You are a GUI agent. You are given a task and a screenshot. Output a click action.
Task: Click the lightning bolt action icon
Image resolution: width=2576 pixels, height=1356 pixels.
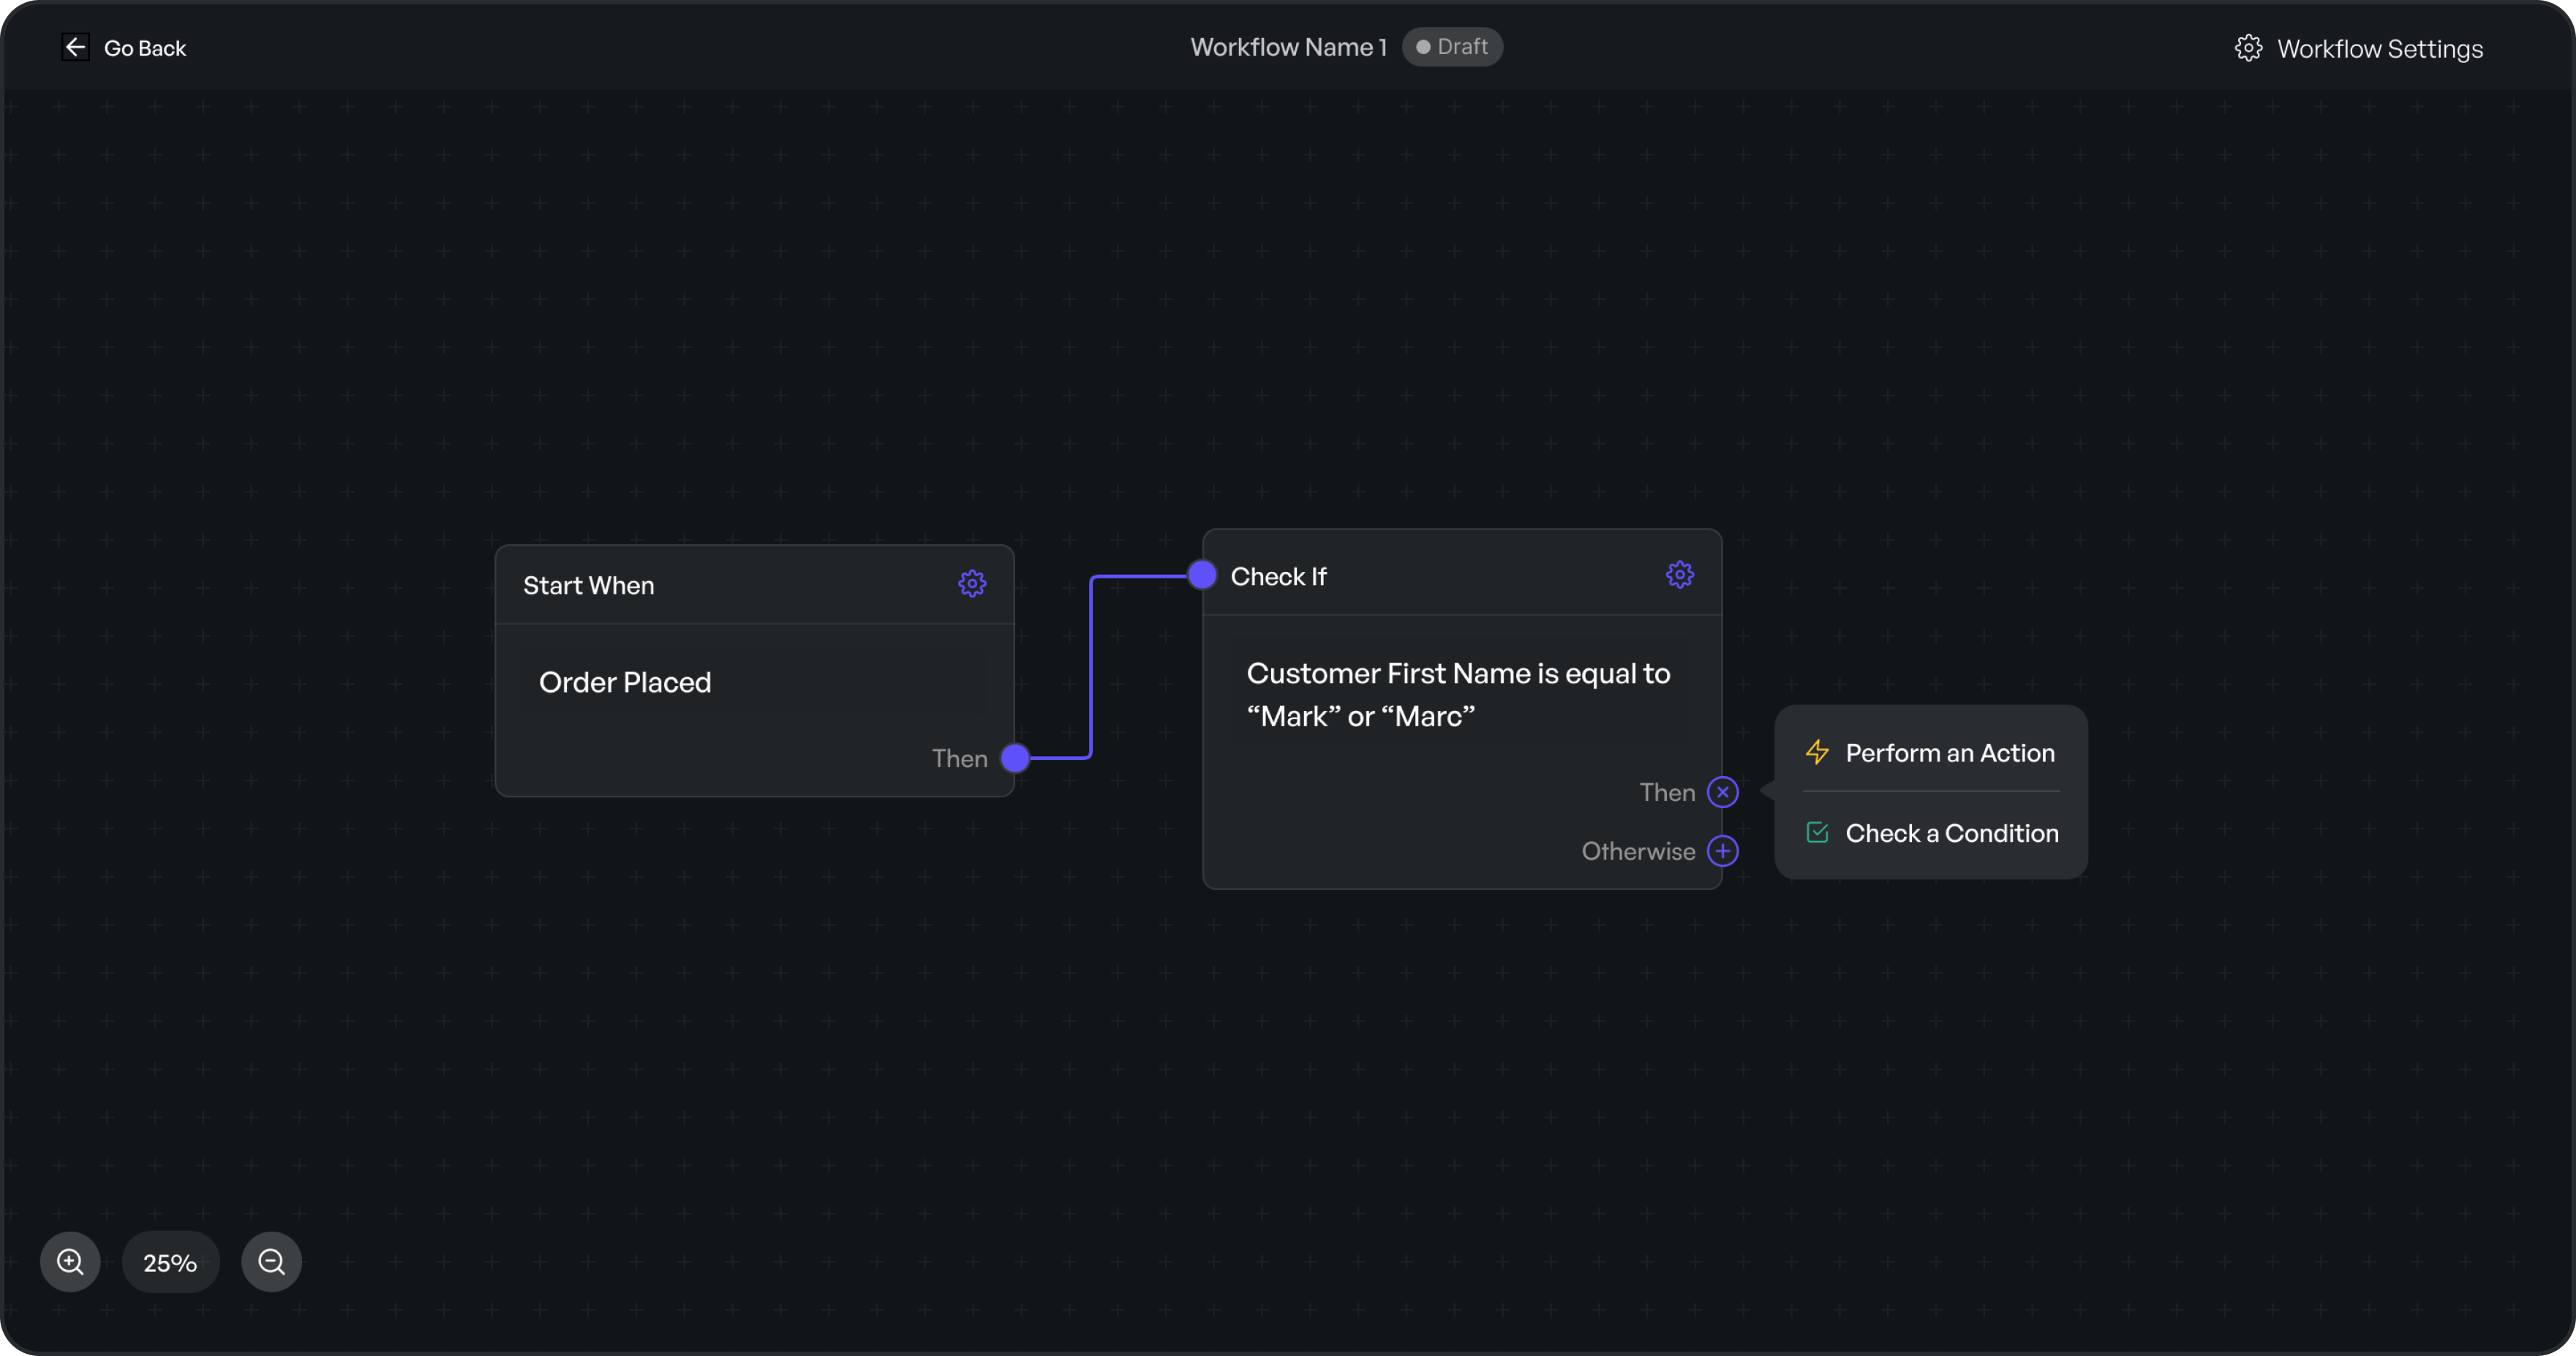[1817, 752]
